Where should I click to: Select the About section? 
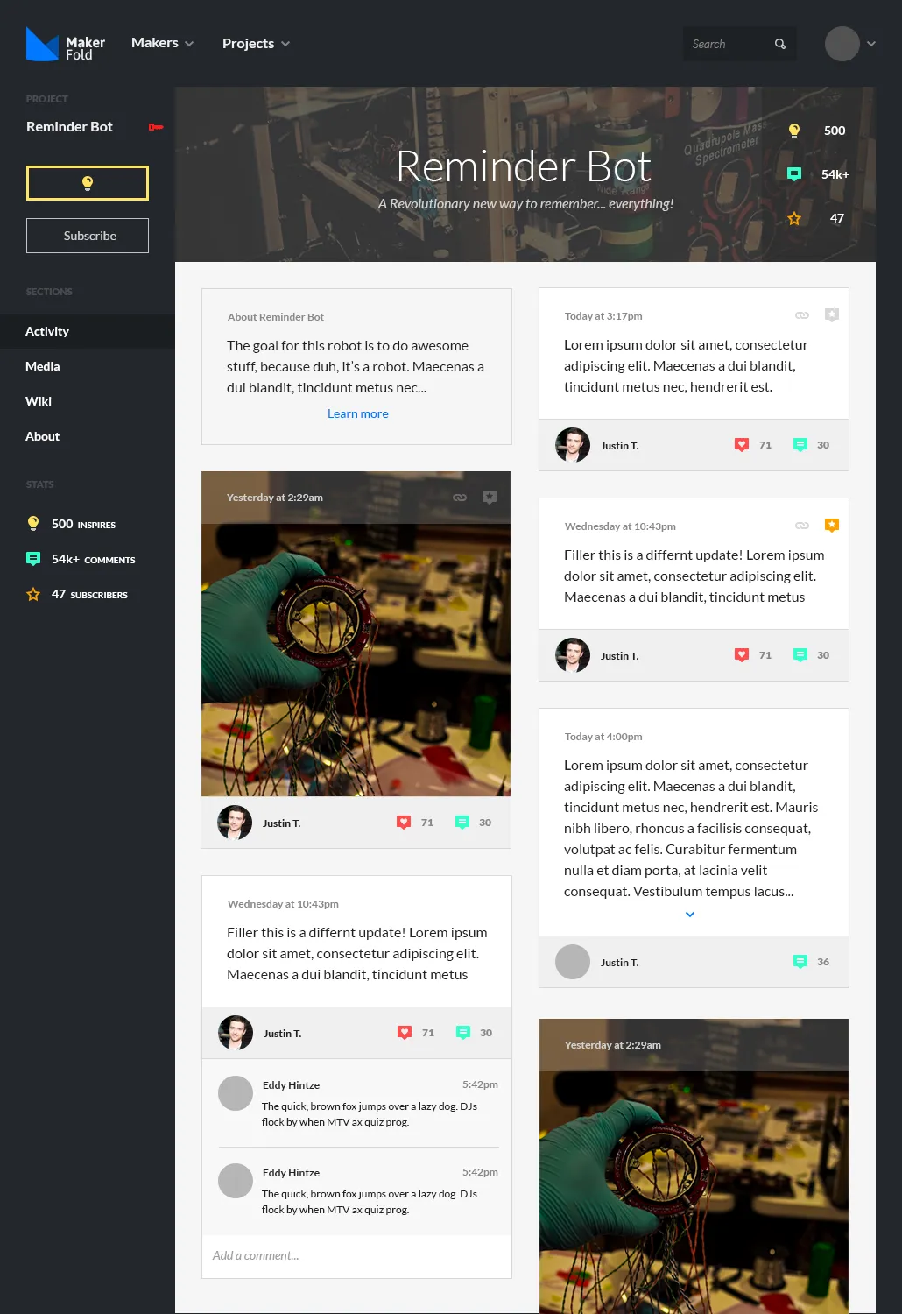(x=88, y=436)
